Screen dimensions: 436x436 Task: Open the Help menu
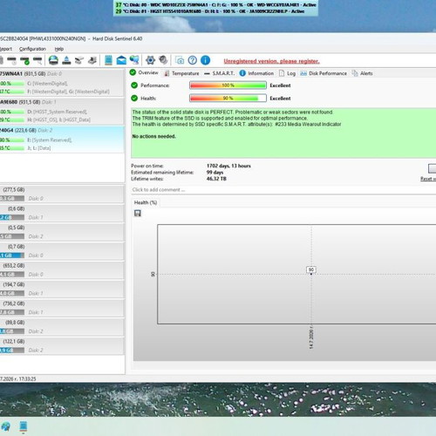click(x=59, y=49)
